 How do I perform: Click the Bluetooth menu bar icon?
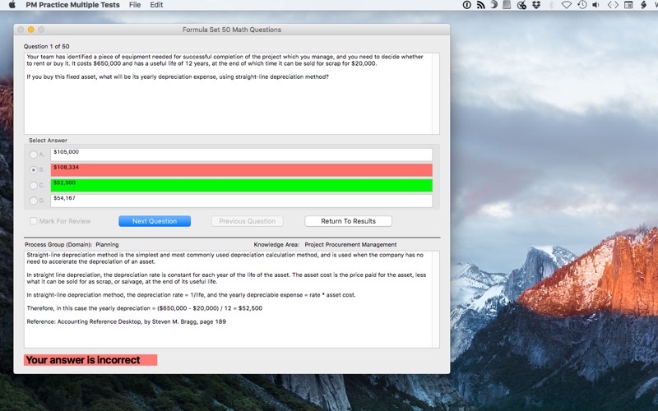coord(551,5)
